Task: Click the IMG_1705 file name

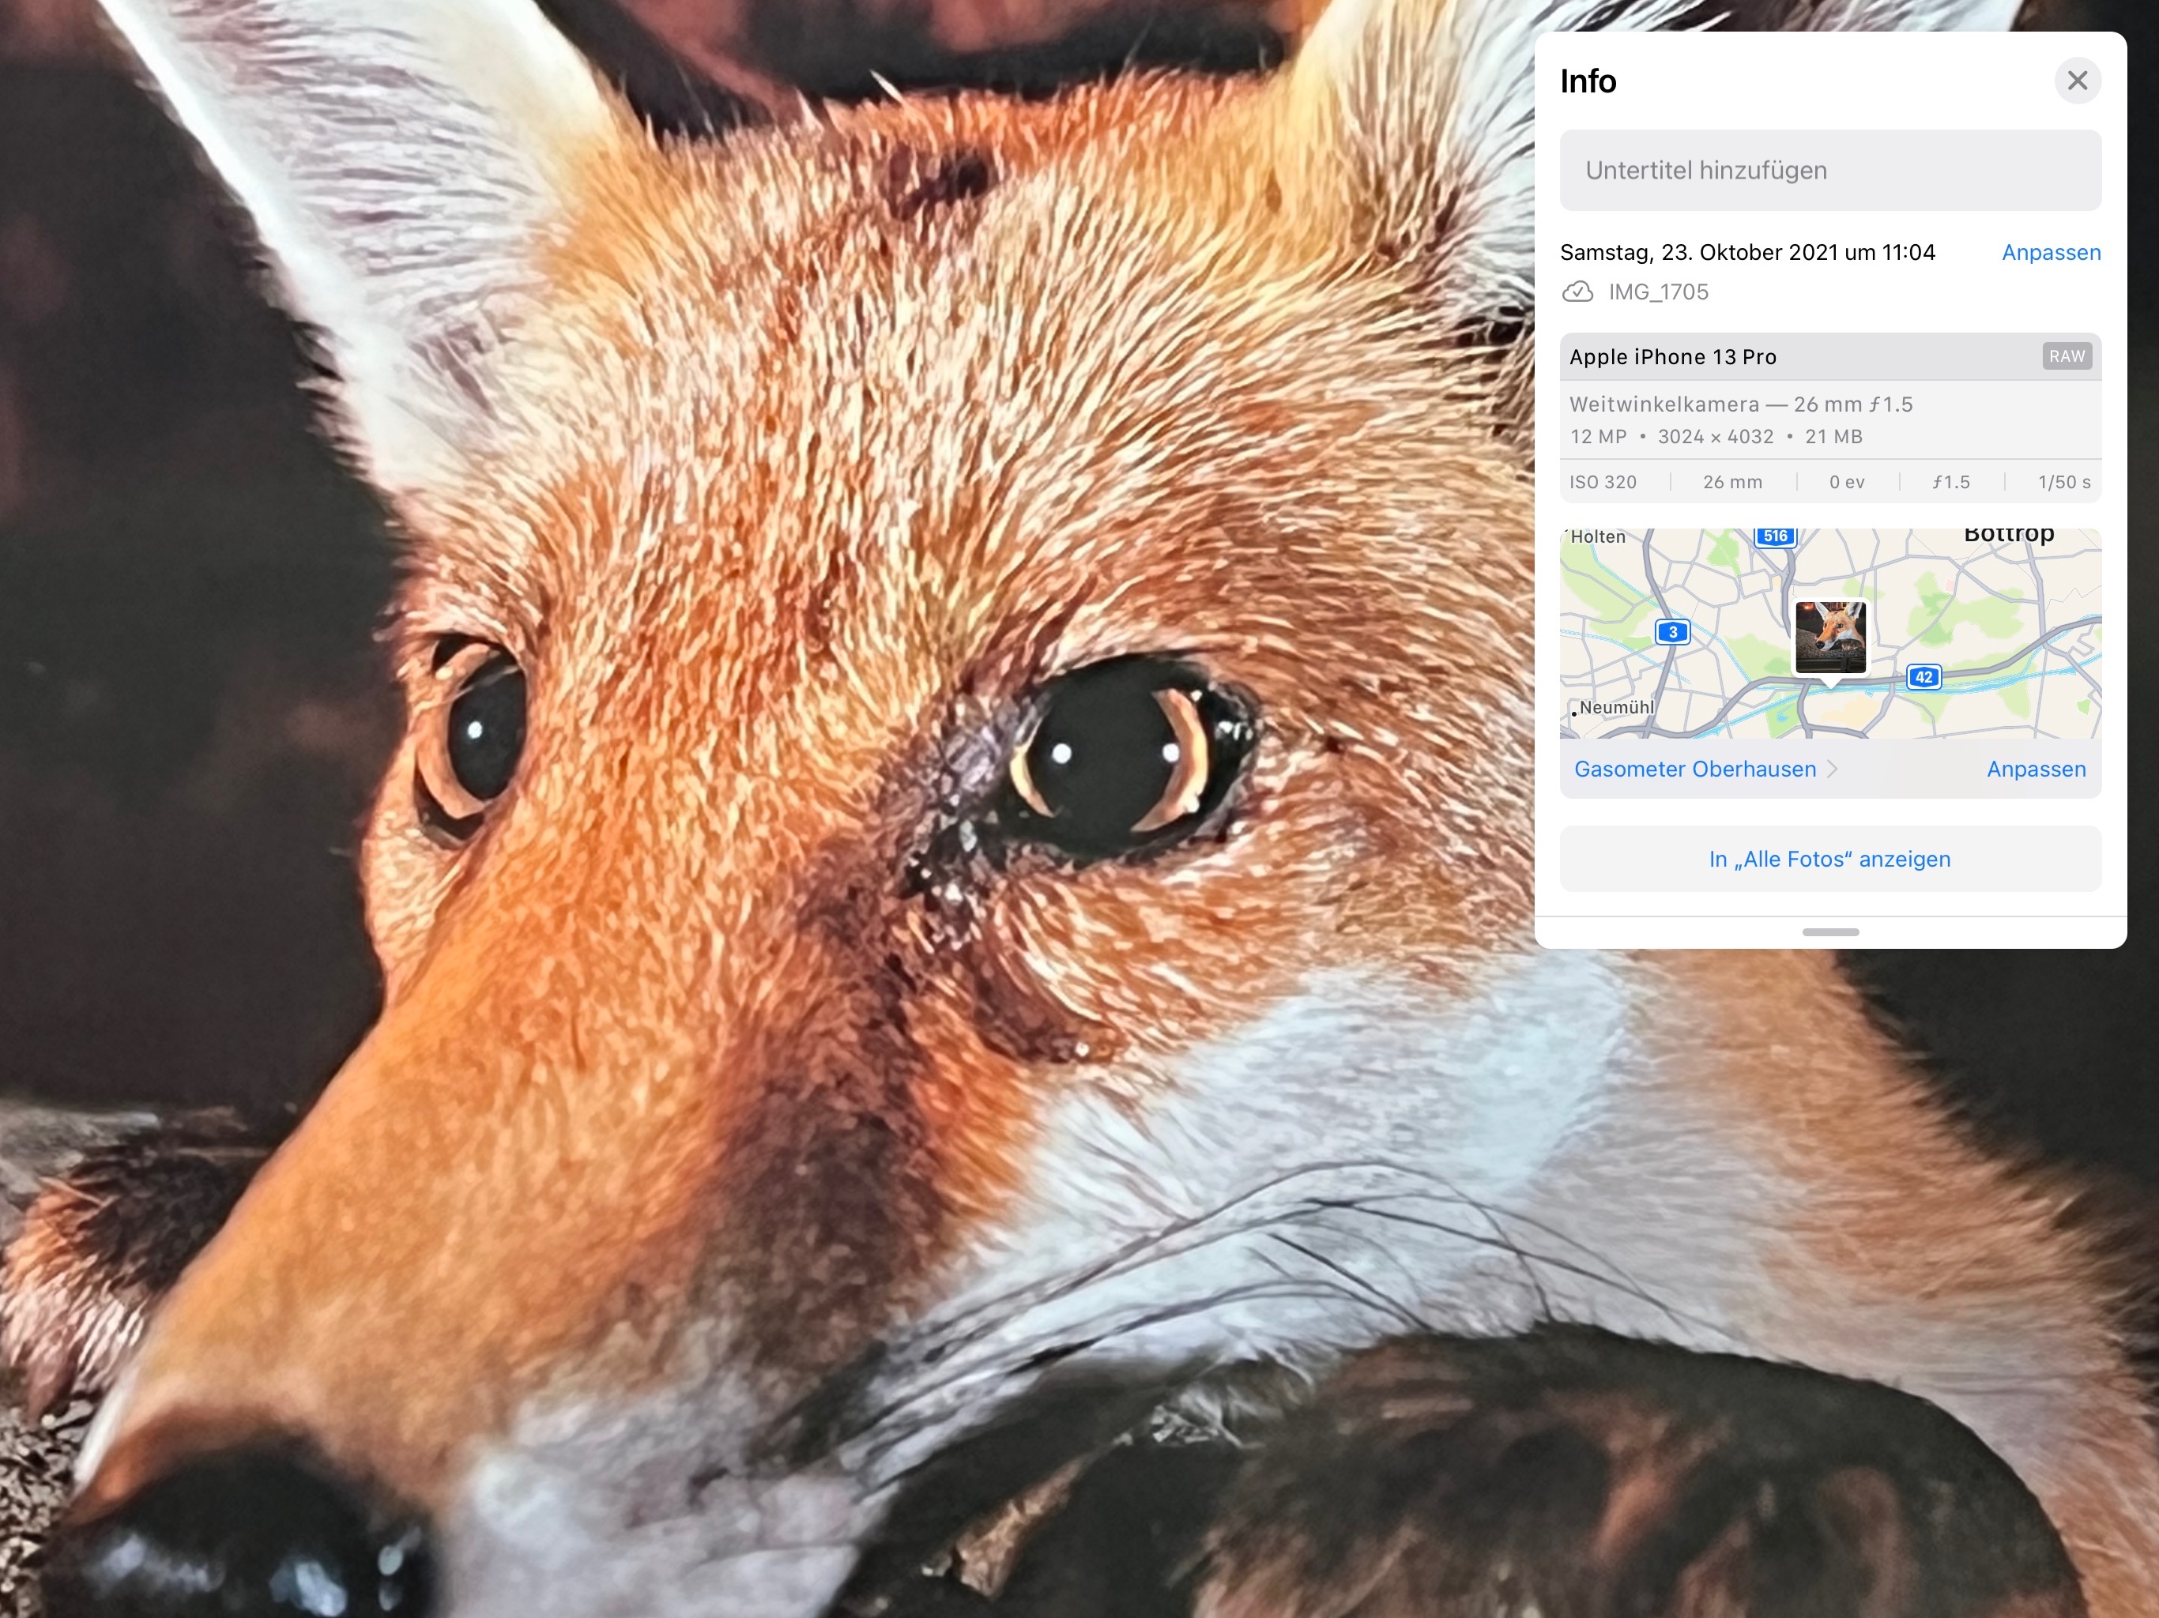Action: [1658, 292]
